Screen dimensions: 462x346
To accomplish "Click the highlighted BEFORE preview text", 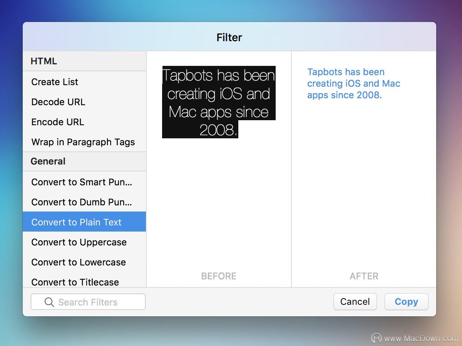I will pos(219,102).
